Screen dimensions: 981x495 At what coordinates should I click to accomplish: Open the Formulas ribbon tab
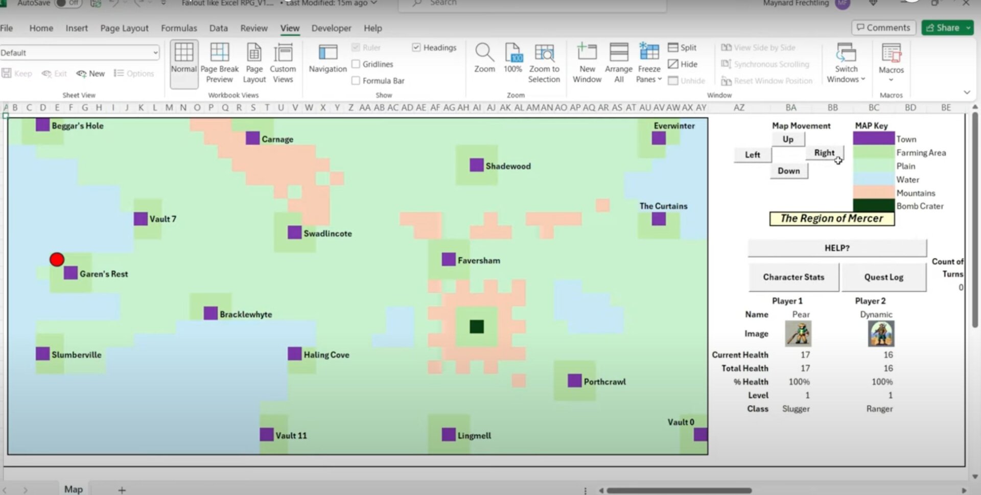pos(179,28)
